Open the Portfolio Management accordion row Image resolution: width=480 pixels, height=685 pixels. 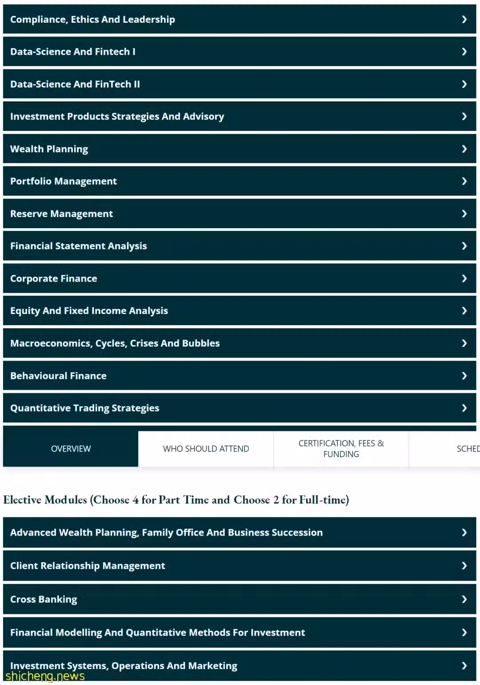[240, 181]
